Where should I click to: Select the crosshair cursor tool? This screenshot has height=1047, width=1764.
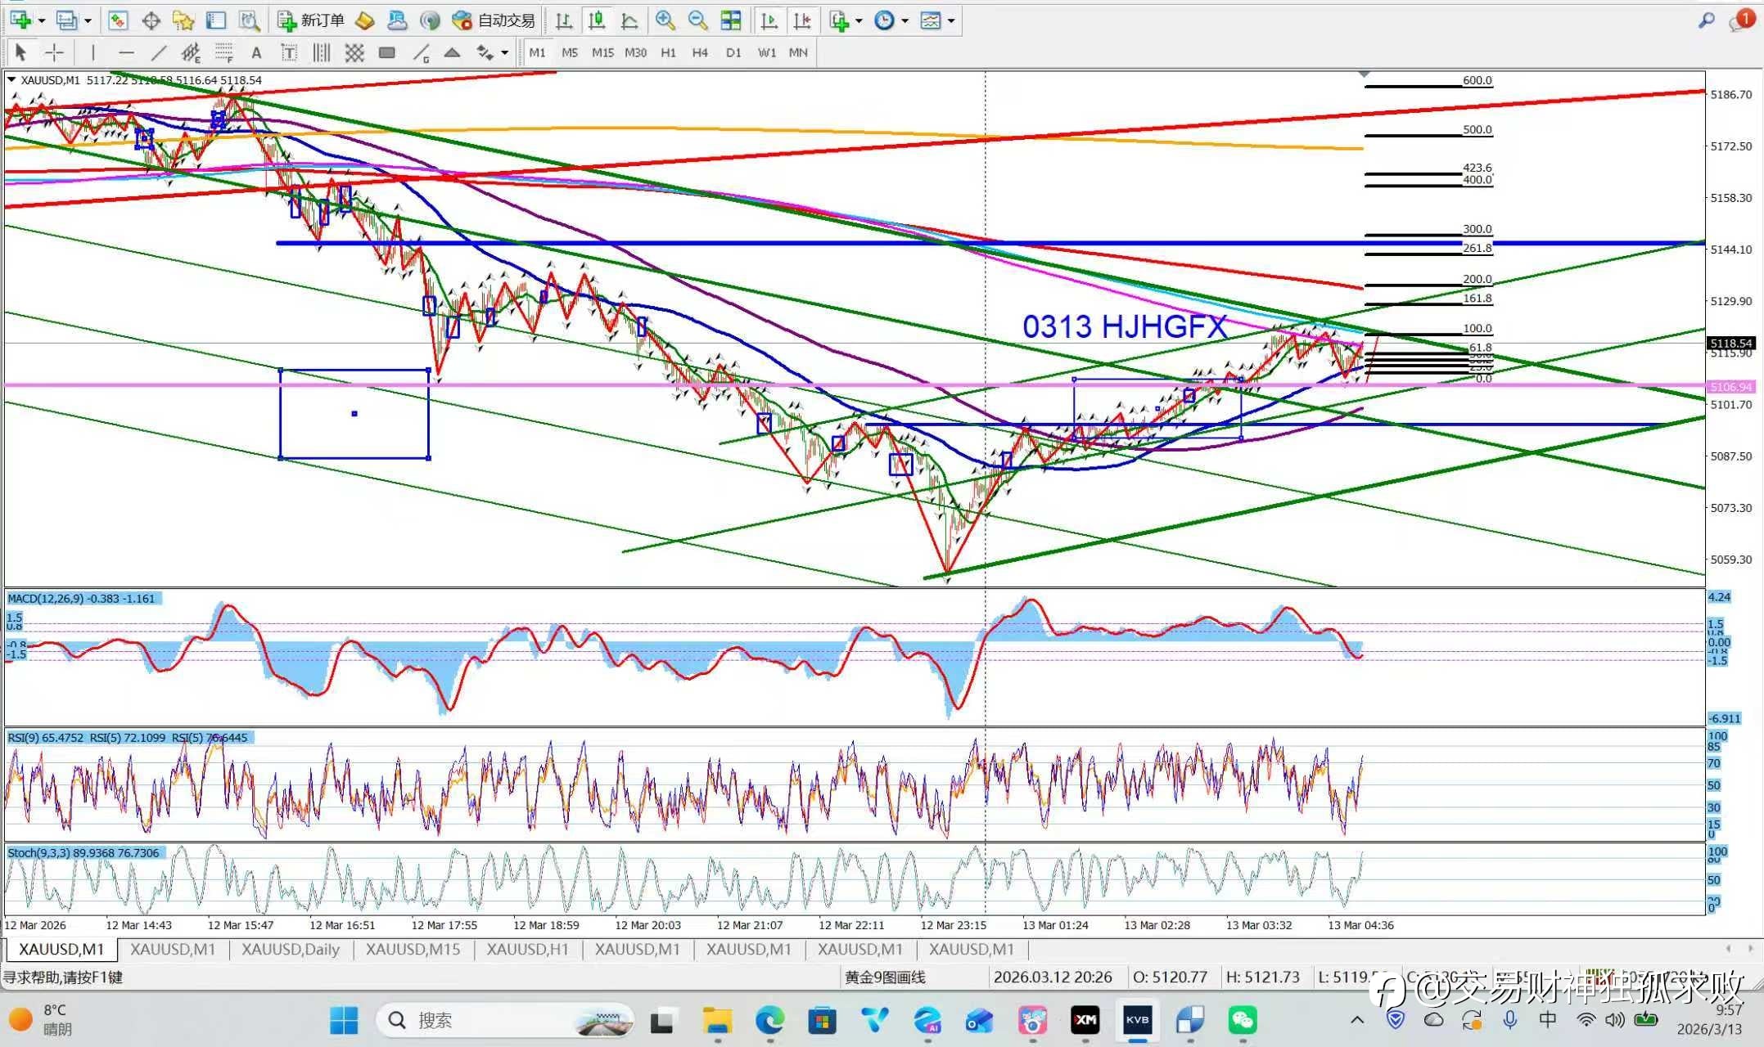click(54, 53)
